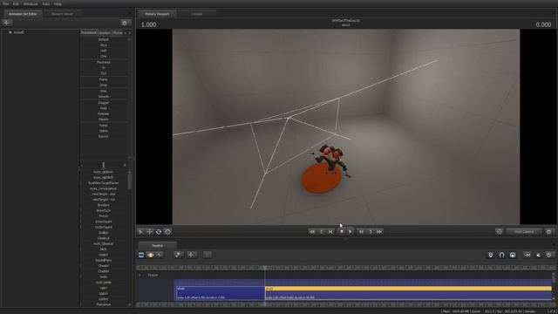Switch to the Motion Editor mode
558x314 pixels.
(150, 255)
